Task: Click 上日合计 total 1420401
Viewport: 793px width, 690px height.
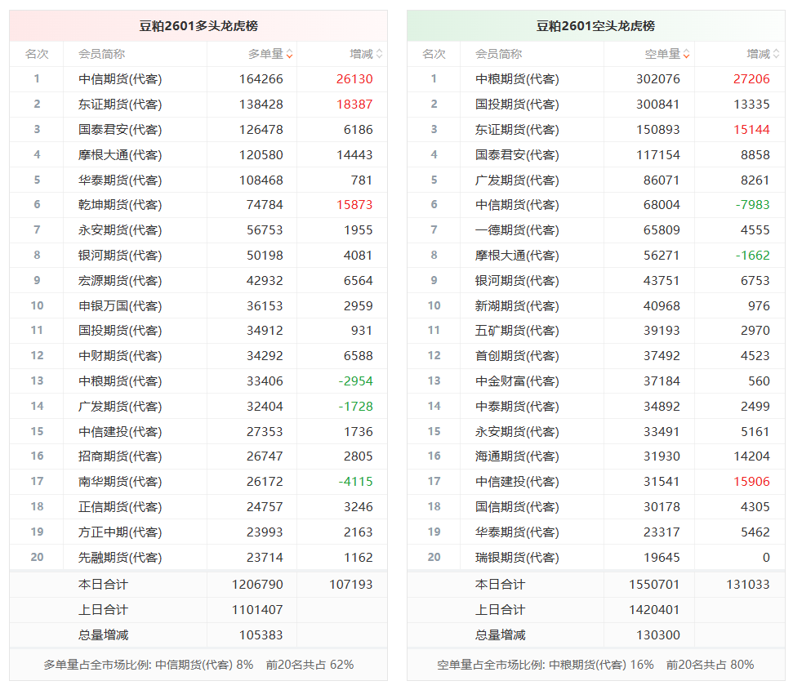Action: click(x=654, y=610)
